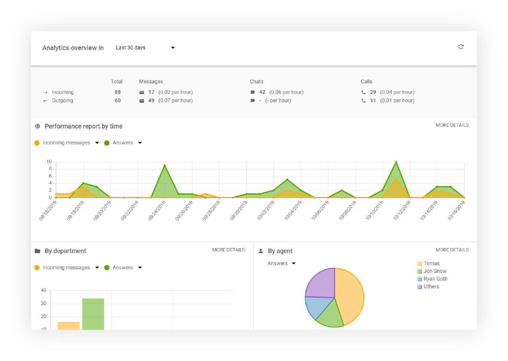Open MORE DETAILS for the By department chart

[228, 250]
